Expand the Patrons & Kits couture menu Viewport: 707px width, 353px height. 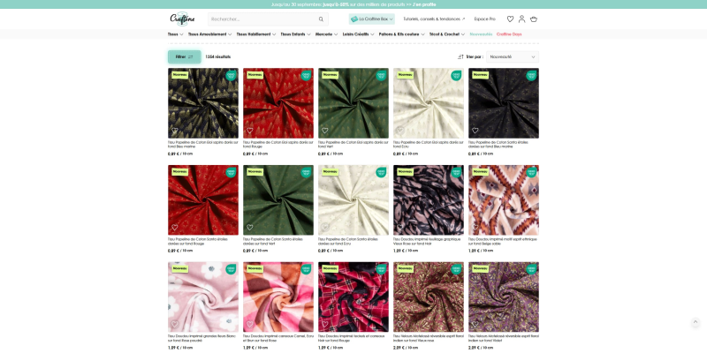pyautogui.click(x=402, y=34)
